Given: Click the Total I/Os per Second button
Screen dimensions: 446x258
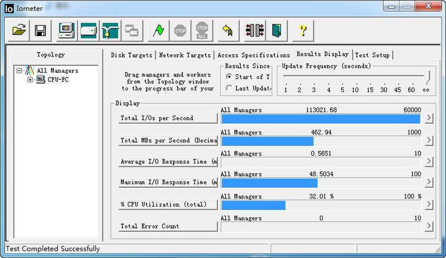Looking at the screenshot, I should coord(168,118).
